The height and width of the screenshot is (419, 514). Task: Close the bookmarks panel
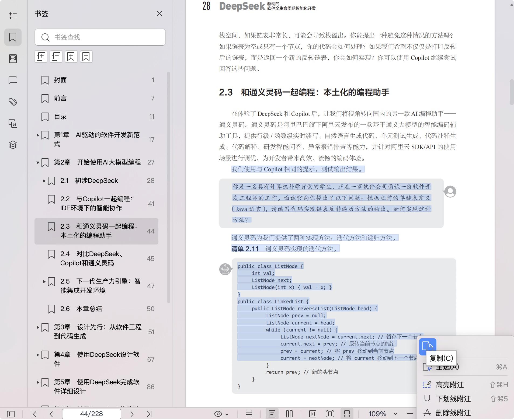(159, 13)
